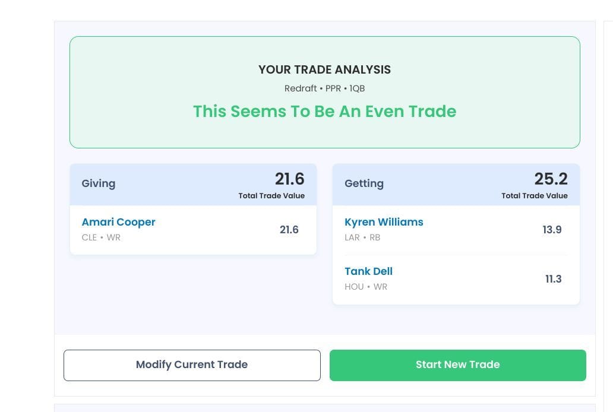This screenshot has height=412, width=613.
Task: Click the Getting panel header
Action: tap(364, 183)
